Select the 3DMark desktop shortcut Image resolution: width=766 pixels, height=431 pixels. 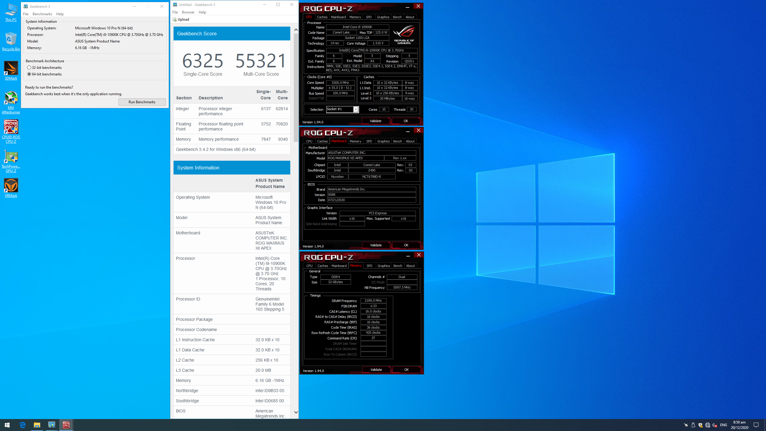click(x=11, y=71)
